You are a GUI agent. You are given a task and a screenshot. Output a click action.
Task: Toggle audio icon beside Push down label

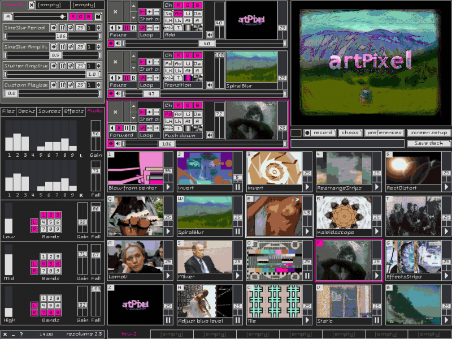pyautogui.click(x=210, y=135)
